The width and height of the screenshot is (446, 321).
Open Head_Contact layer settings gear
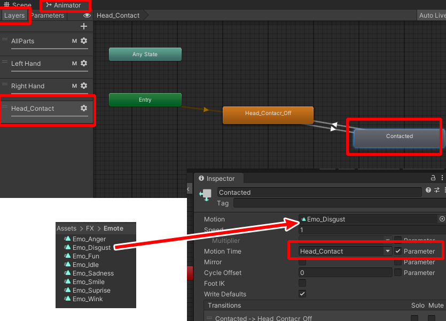click(x=84, y=108)
